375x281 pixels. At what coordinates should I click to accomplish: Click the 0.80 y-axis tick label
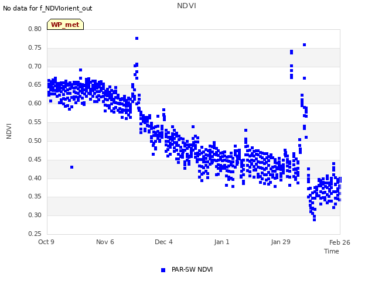35,29
